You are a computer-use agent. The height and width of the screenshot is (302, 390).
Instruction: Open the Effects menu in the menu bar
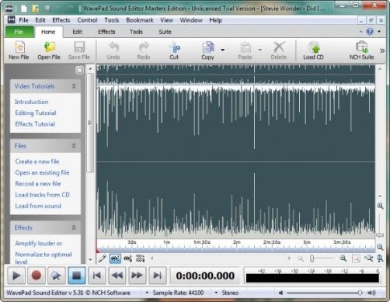point(61,20)
